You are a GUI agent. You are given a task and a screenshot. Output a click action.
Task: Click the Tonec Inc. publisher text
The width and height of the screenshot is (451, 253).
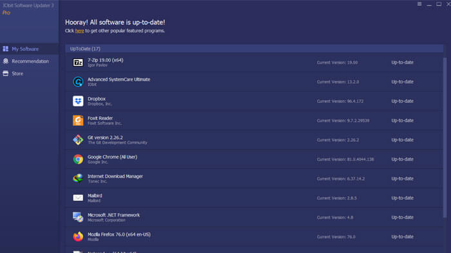[97, 181]
